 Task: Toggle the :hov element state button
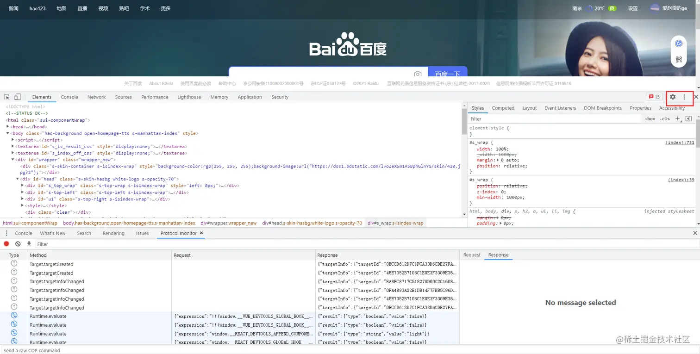tap(650, 119)
